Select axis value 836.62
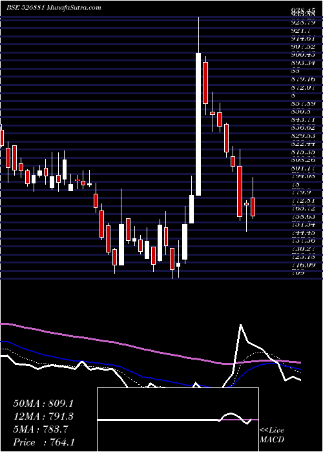The height and width of the screenshot is (452, 323). tap(303, 127)
